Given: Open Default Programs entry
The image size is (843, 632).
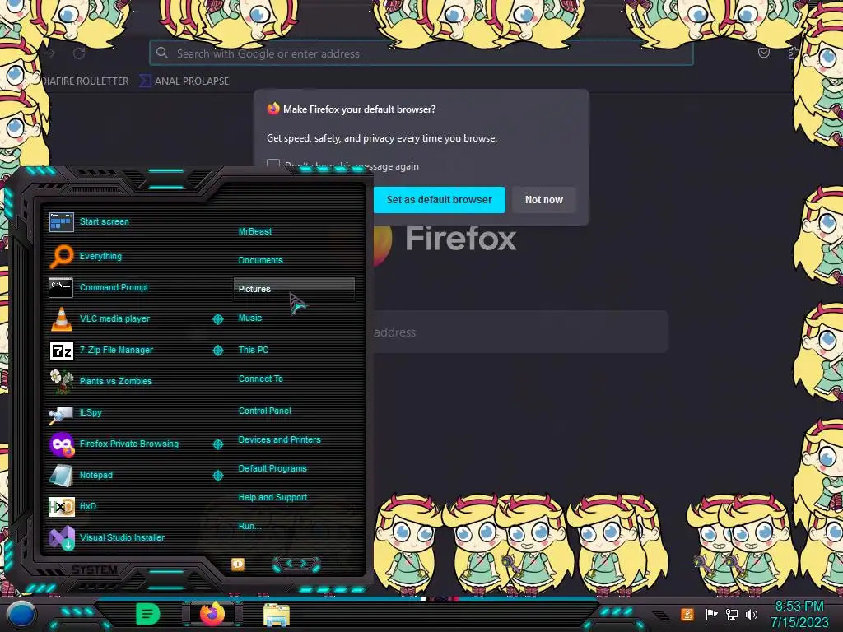Looking at the screenshot, I should pos(272,468).
